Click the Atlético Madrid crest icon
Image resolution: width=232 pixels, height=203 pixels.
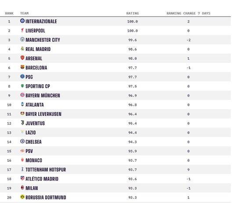click(x=22, y=178)
